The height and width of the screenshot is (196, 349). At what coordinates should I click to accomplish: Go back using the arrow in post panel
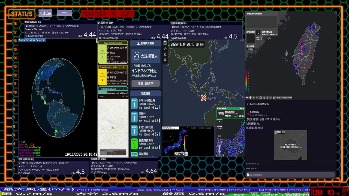click(x=248, y=104)
